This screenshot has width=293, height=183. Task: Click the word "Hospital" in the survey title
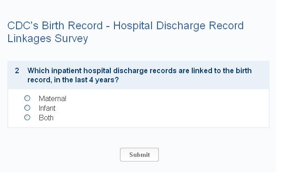(x=133, y=26)
